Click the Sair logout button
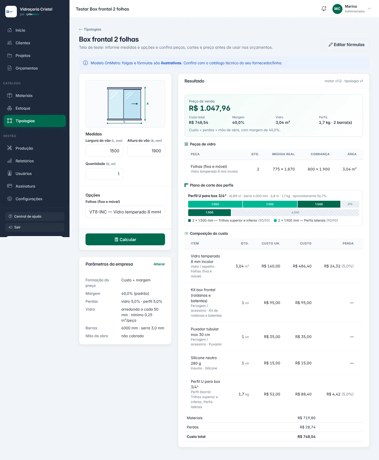Viewport: 379px width, 460px height. click(35, 227)
